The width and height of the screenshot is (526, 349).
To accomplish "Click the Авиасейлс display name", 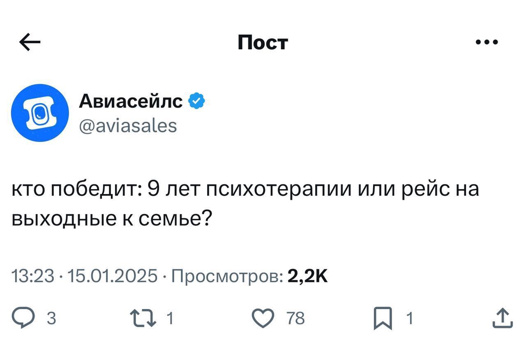I will click(x=130, y=101).
